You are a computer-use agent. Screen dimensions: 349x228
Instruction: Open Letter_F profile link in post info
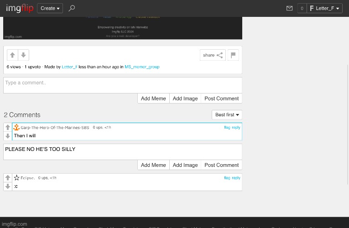(x=70, y=67)
